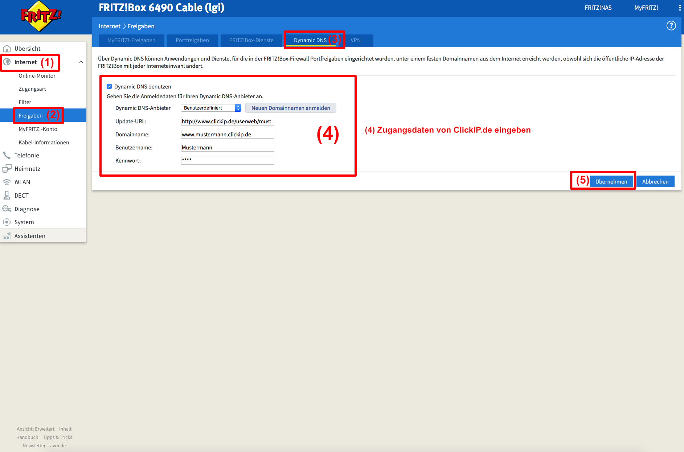Open the help question mark icon
Image resolution: width=684 pixels, height=452 pixels.
coord(671,26)
